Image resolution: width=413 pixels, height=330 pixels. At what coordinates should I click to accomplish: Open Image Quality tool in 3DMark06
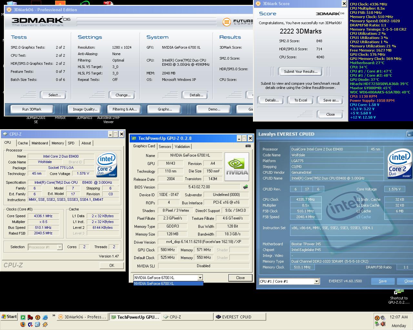point(85,109)
